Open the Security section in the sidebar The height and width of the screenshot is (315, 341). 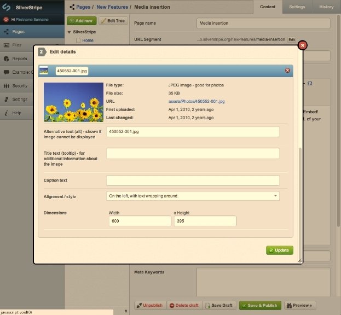click(x=16, y=86)
